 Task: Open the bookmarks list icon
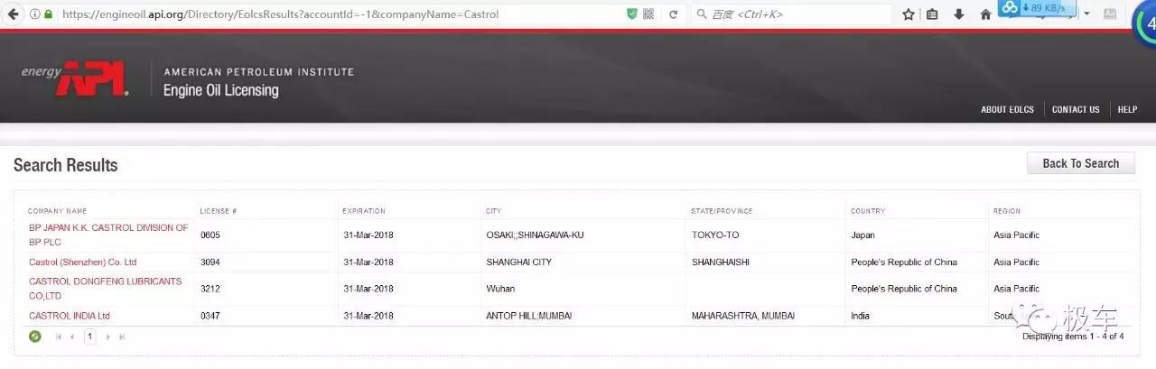pos(933,14)
